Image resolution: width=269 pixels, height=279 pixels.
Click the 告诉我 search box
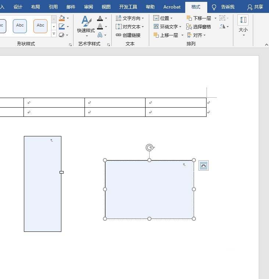coord(223,7)
